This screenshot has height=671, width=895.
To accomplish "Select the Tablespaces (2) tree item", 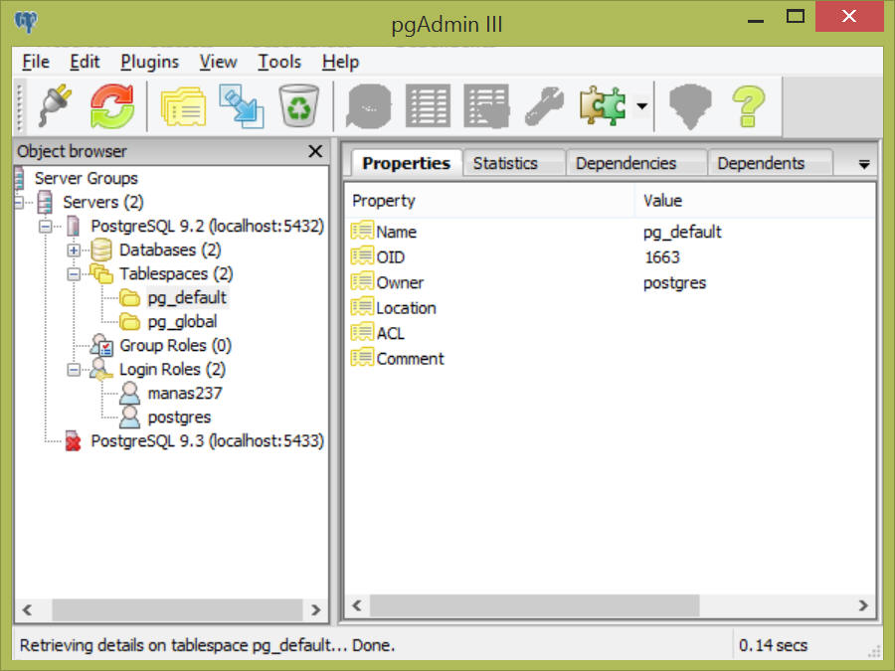I will click(176, 274).
